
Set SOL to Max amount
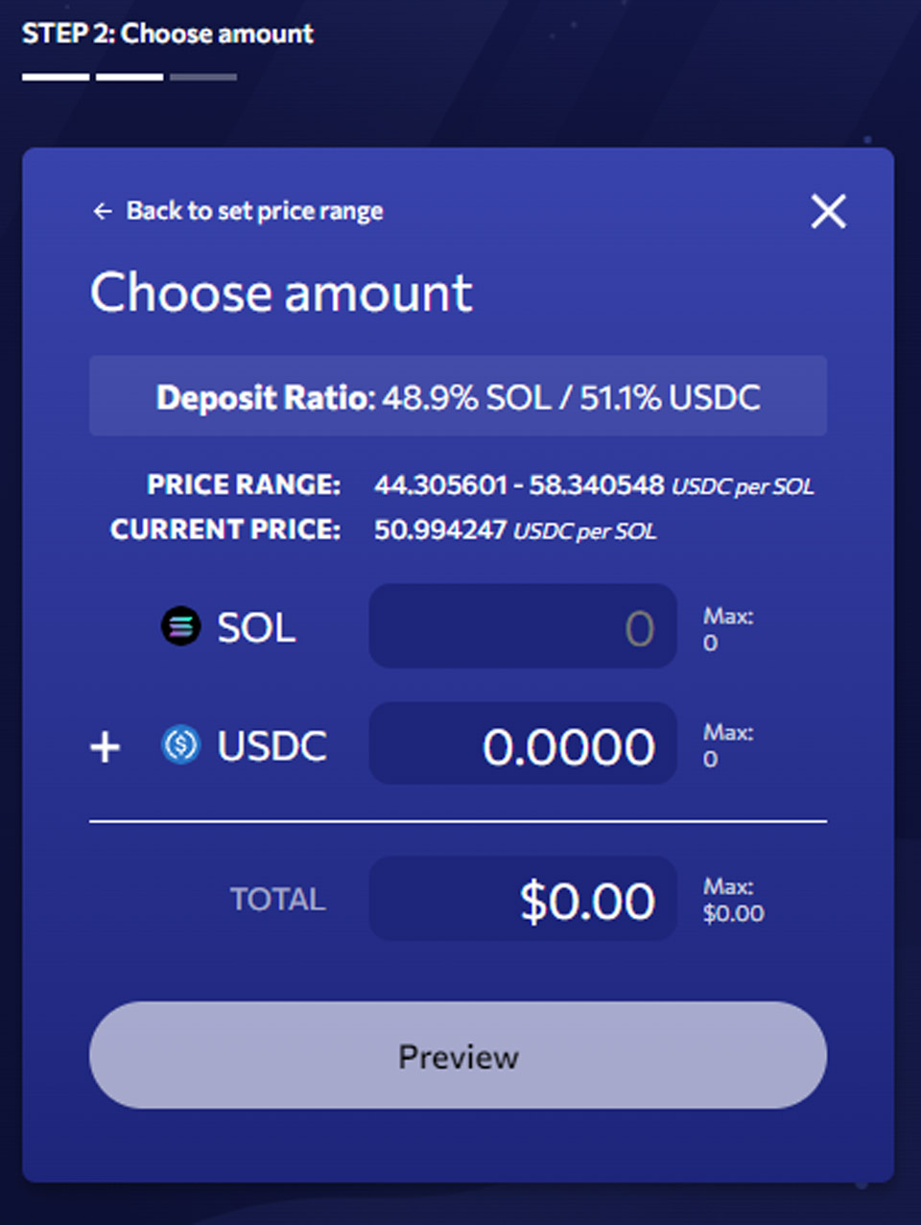tap(728, 629)
